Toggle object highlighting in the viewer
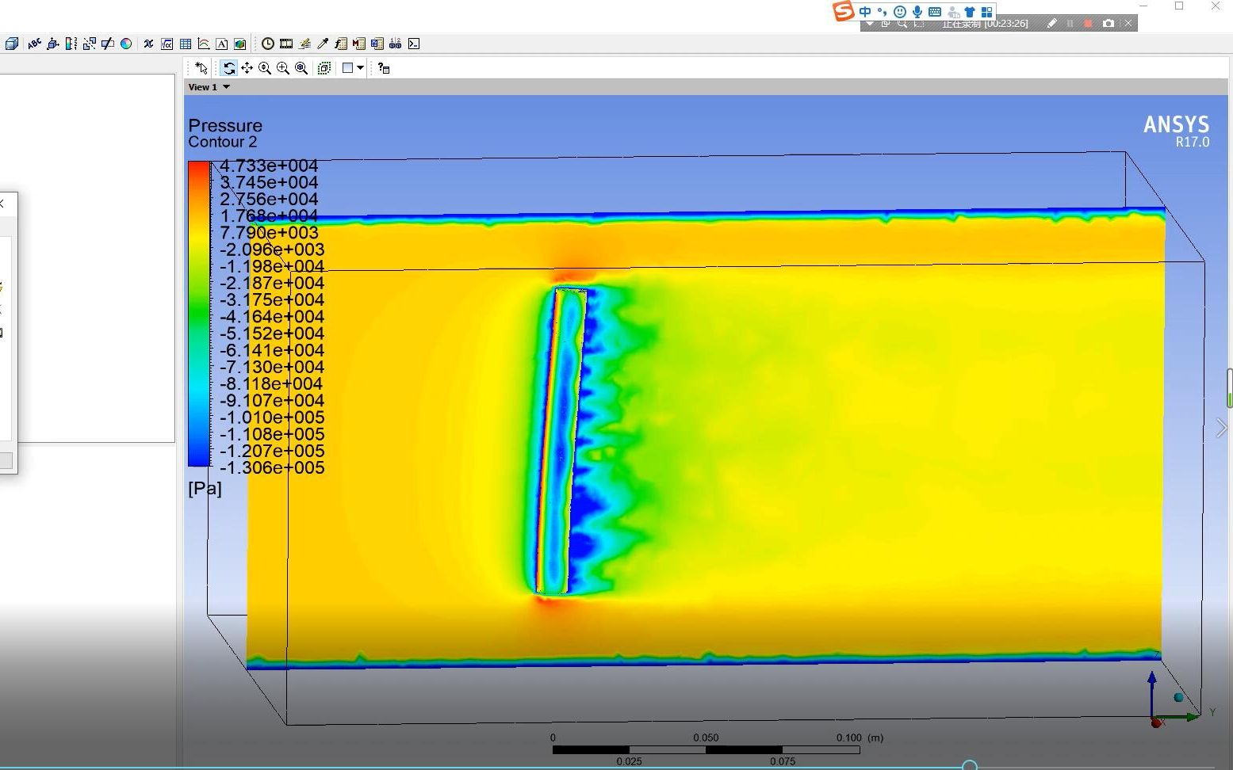The height and width of the screenshot is (770, 1233). pyautogui.click(x=324, y=68)
